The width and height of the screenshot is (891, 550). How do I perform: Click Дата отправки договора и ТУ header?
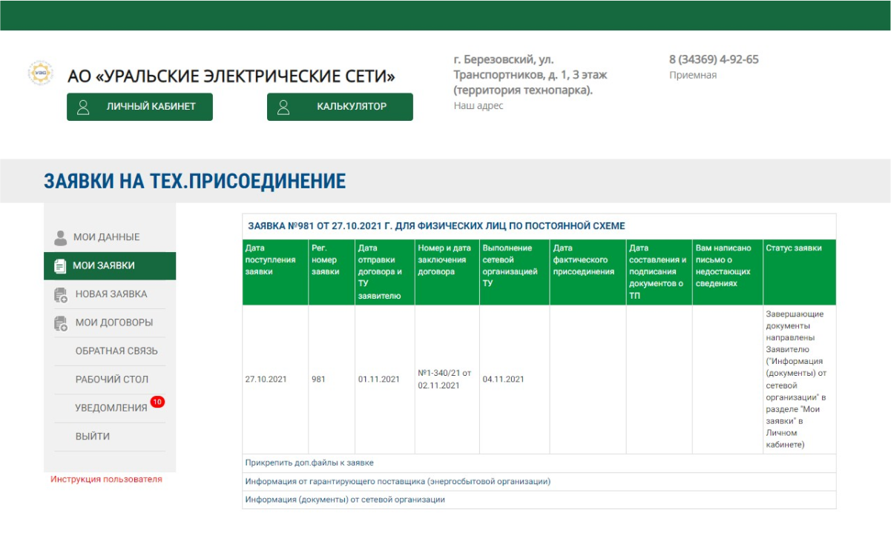[x=385, y=272]
